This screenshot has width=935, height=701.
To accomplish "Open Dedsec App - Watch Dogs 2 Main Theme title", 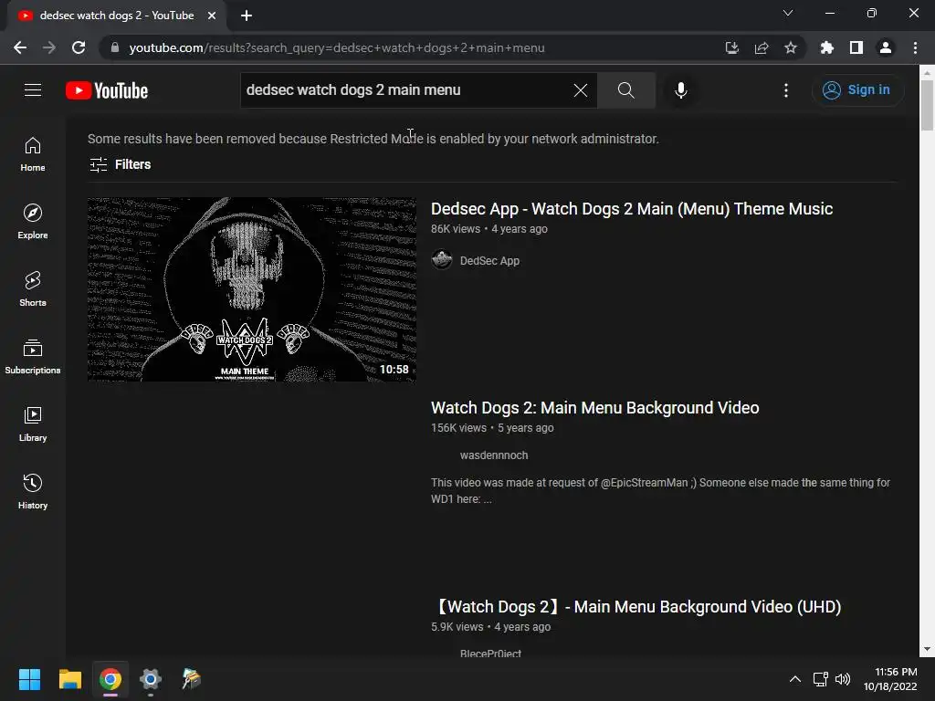I will click(x=632, y=209).
